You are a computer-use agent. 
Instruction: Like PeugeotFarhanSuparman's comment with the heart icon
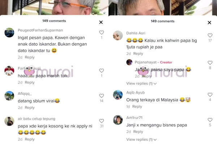pos(101,32)
